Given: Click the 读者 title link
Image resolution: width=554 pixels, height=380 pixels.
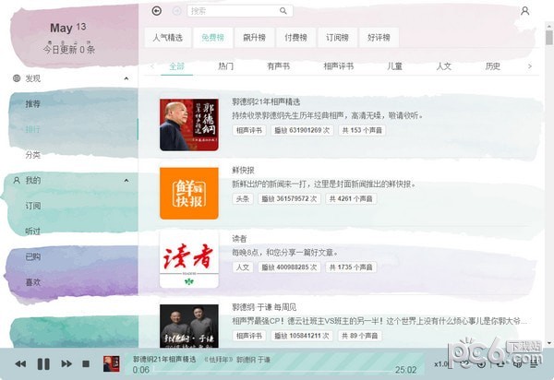Looking at the screenshot, I should coord(239,239).
